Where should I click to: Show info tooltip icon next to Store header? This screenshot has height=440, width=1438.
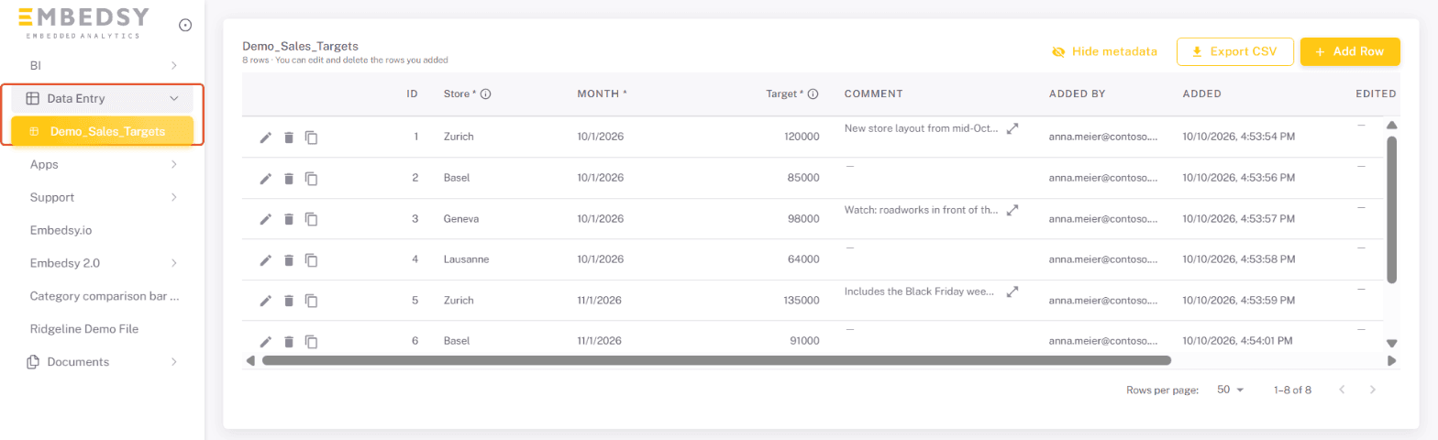(486, 94)
